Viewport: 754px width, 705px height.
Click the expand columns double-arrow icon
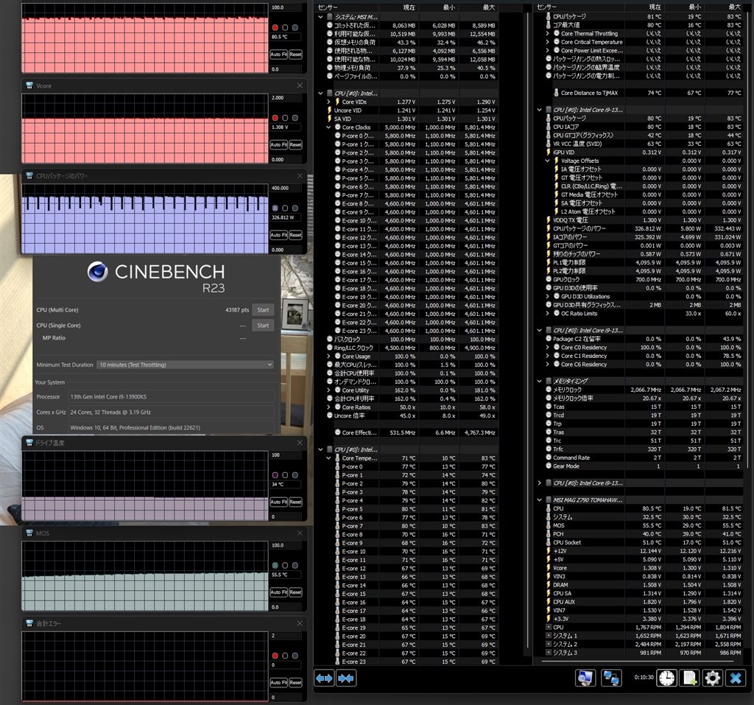point(324,678)
